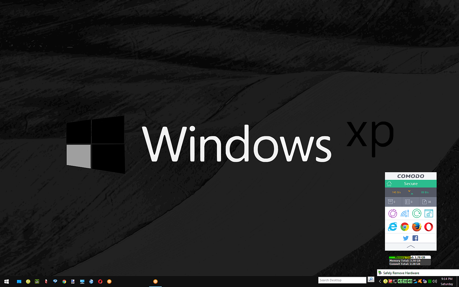
Task: Click the blue desktop icon on the taskbar
Action: (19, 282)
